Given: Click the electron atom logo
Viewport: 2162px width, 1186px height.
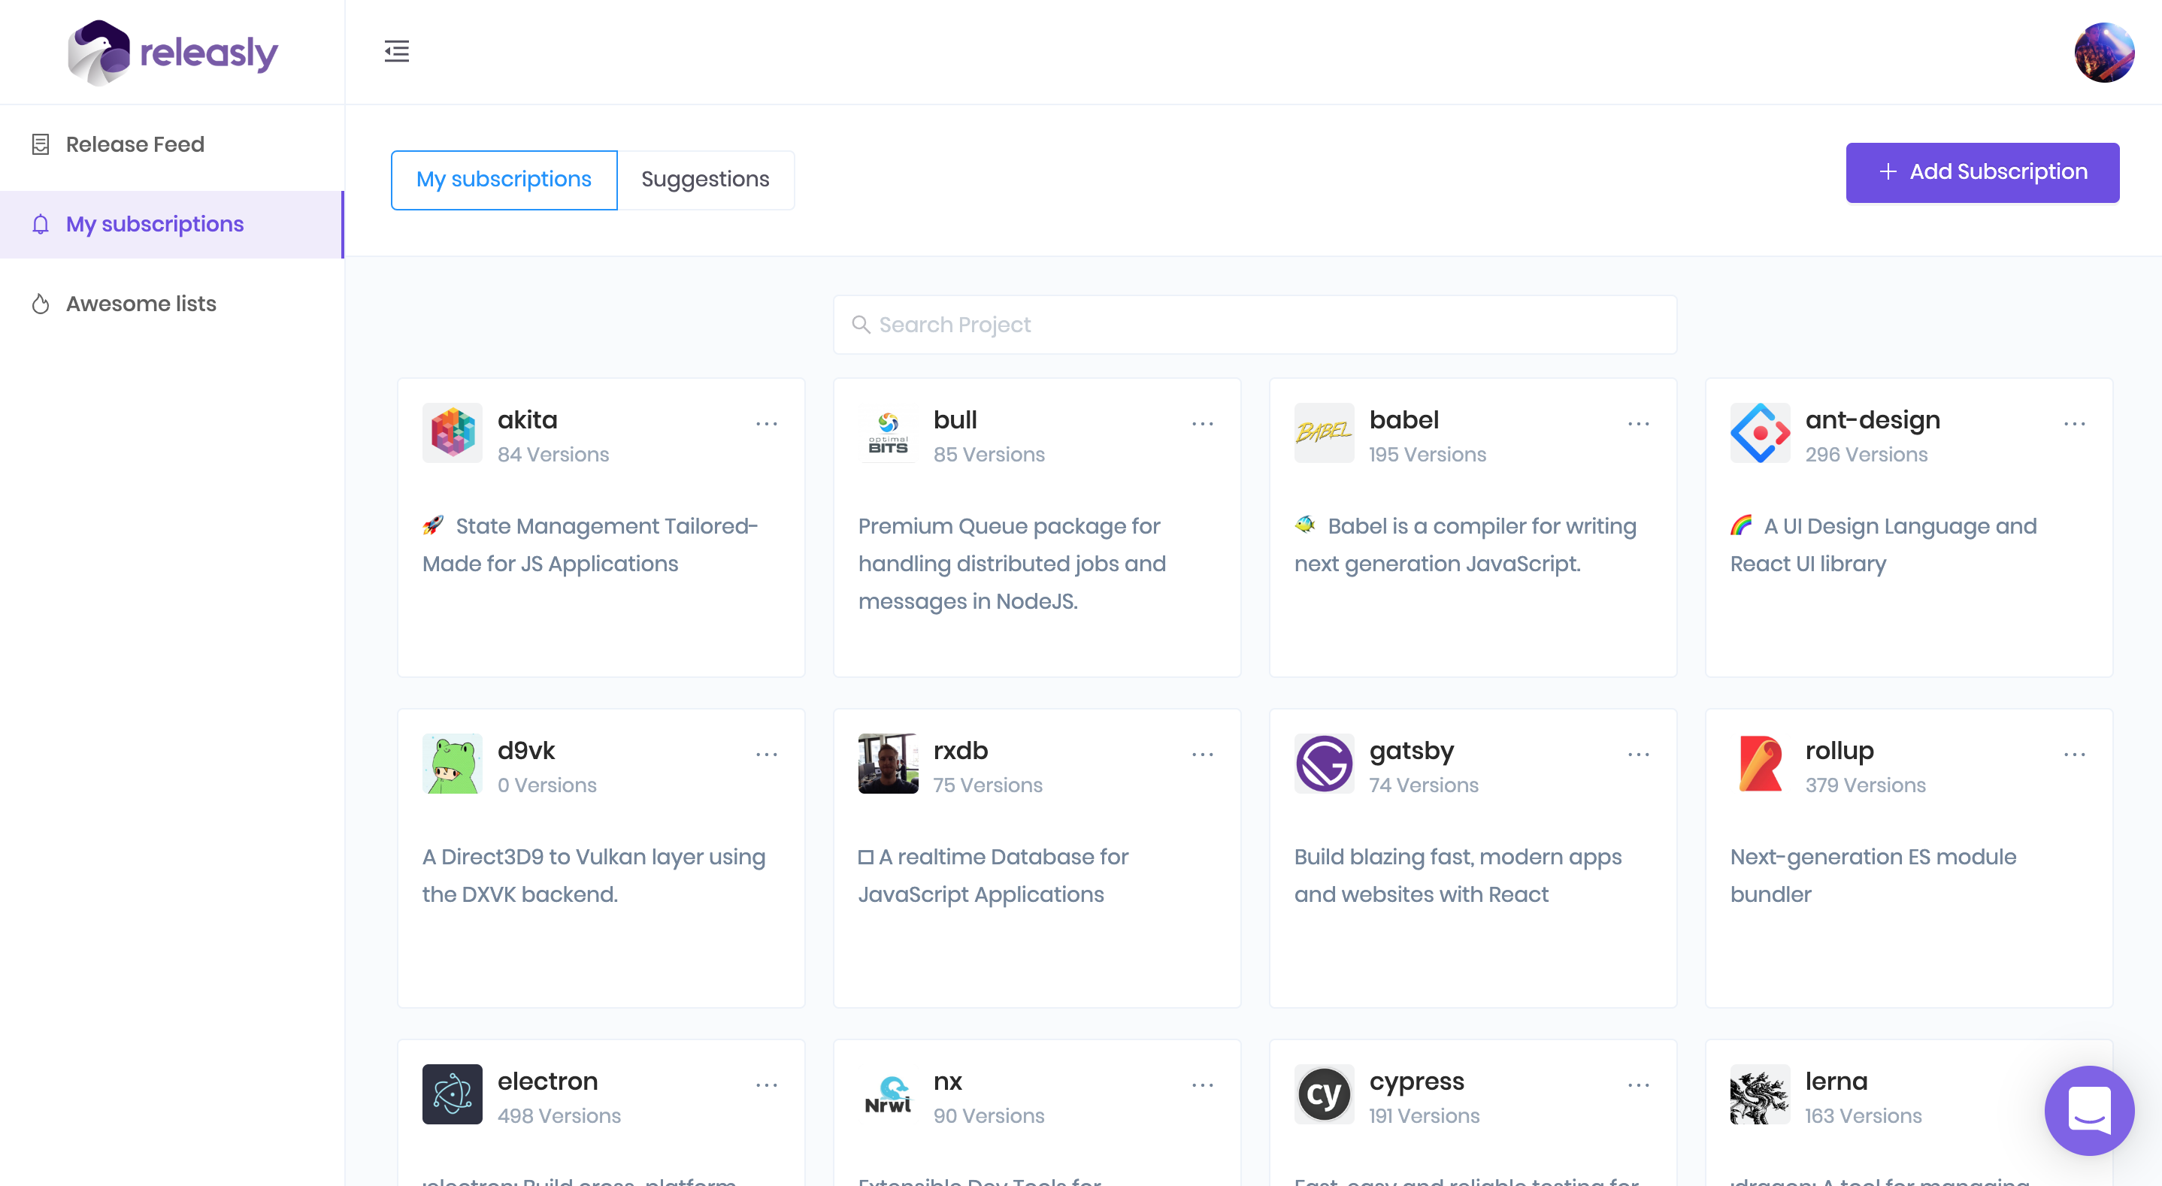Looking at the screenshot, I should pos(453,1094).
